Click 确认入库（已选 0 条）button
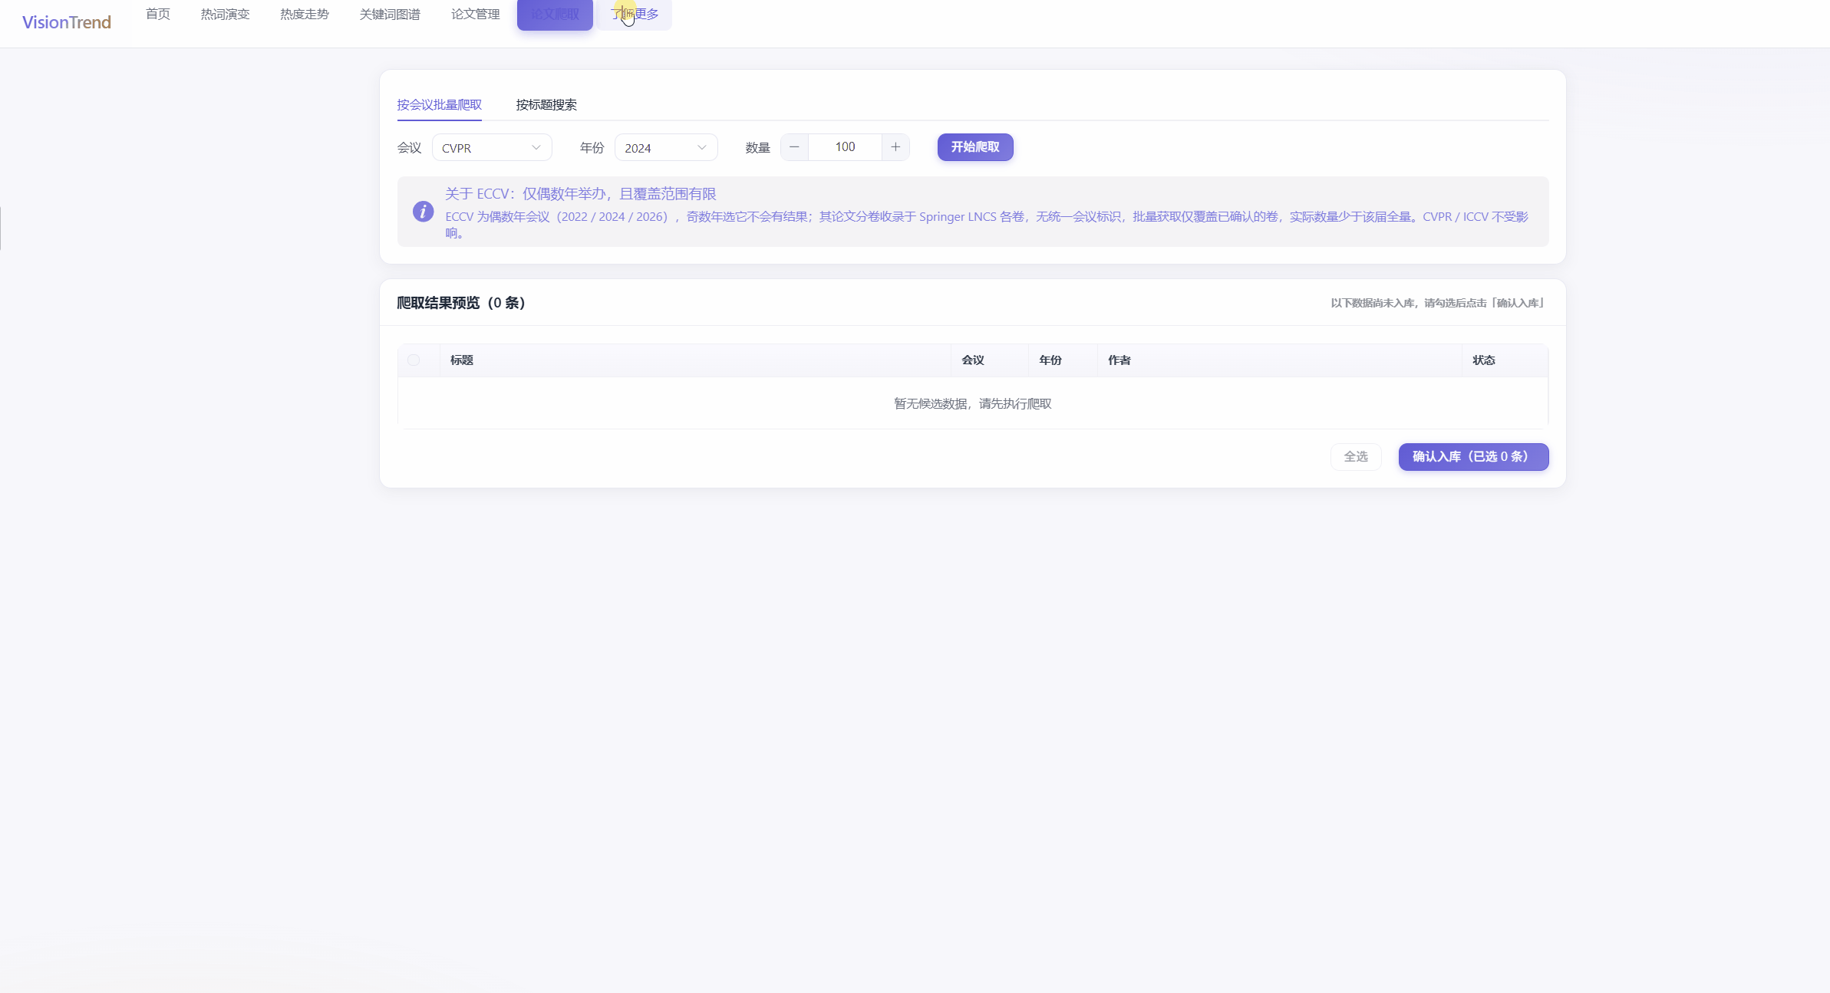Screen dimensions: 1830x993 1473,457
